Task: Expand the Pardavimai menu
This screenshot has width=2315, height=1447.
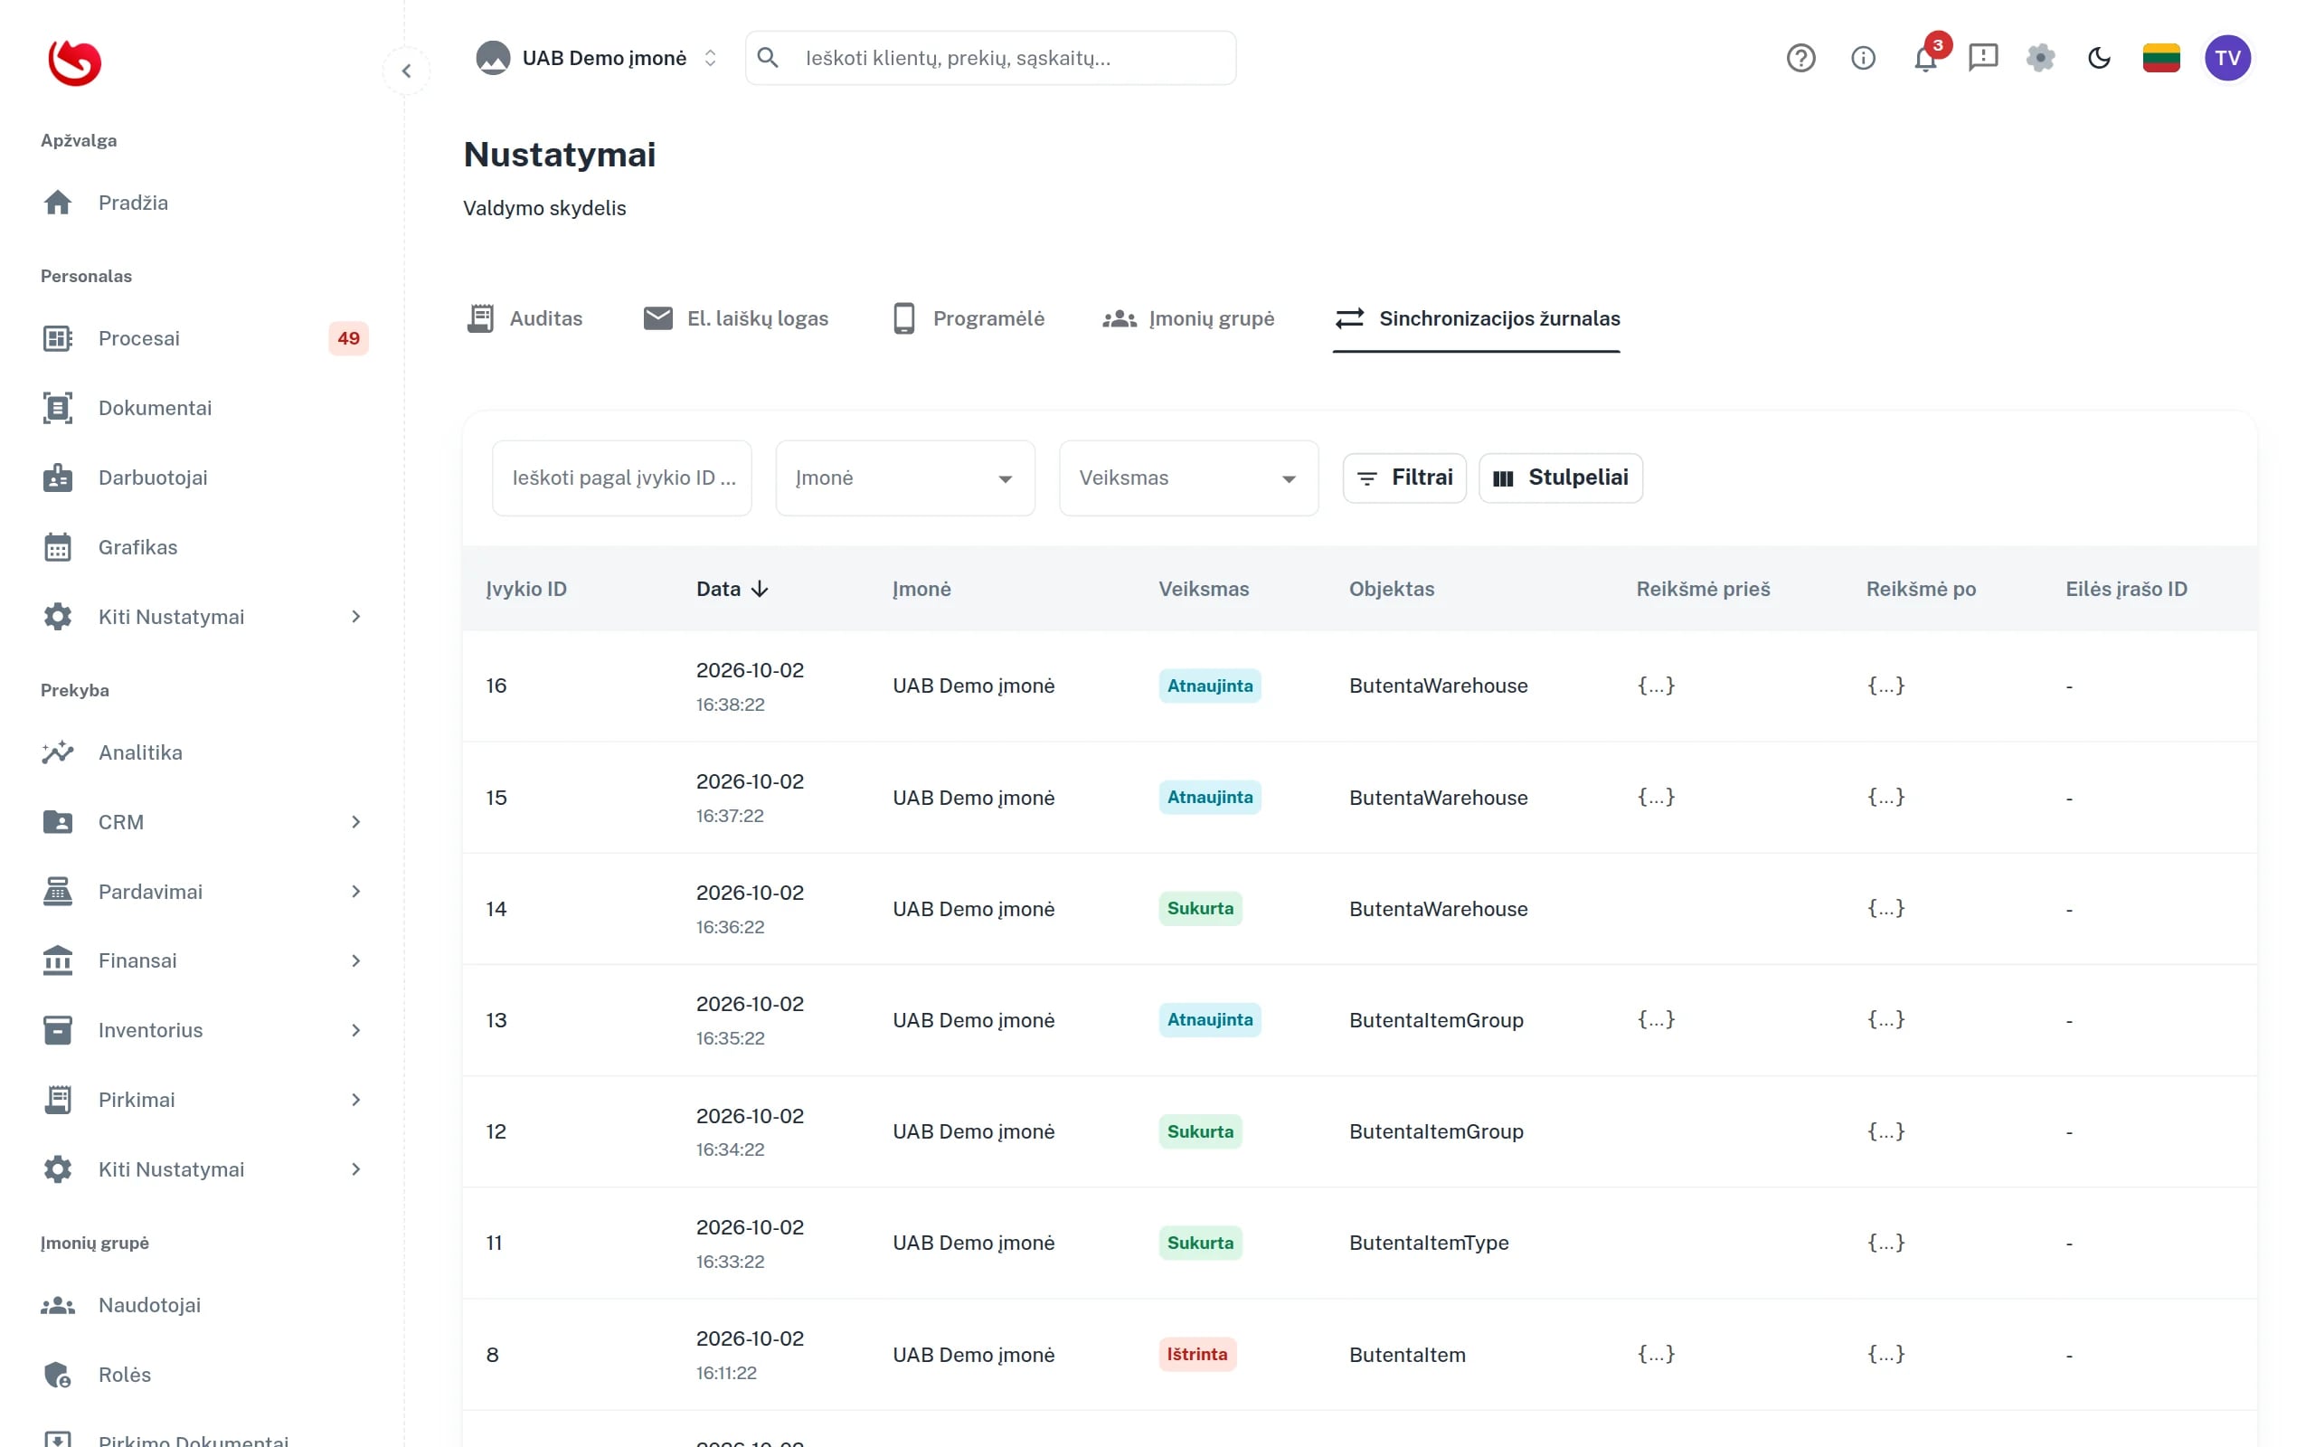Action: pos(203,892)
